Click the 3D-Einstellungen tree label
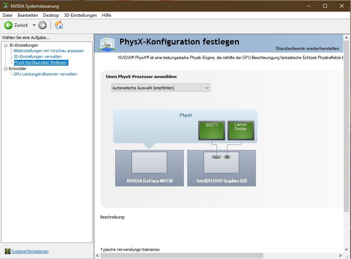Viewport: 351px width, 259px height. click(x=23, y=45)
